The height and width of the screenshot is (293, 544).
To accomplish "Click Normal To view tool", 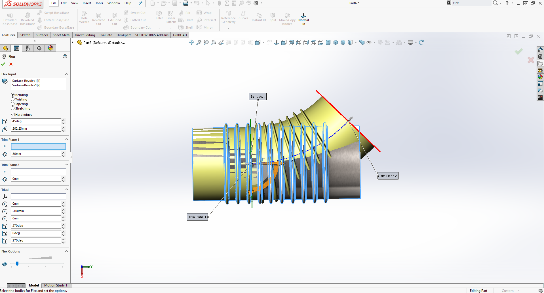I will coord(303,19).
